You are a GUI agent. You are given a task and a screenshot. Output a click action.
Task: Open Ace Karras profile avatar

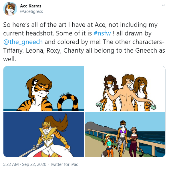(10, 9)
